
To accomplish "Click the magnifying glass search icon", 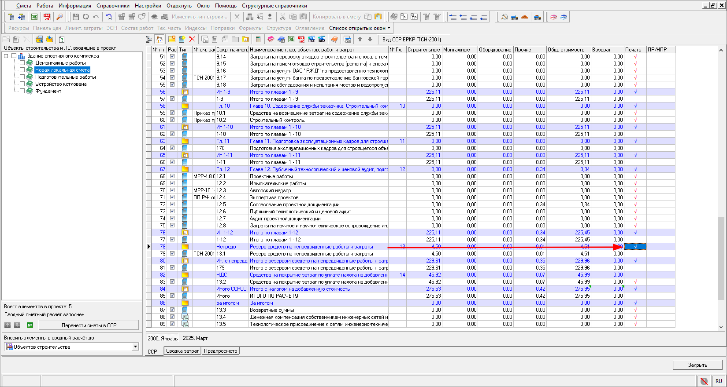I will (60, 17).
